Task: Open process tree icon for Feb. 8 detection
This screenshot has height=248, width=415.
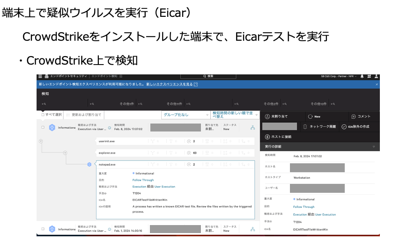Action: pos(253,127)
